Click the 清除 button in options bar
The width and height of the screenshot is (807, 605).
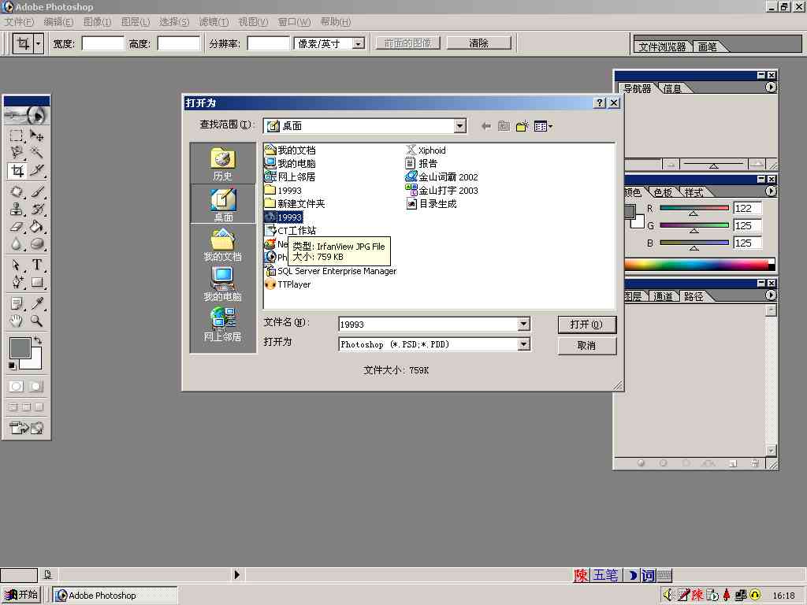point(478,43)
